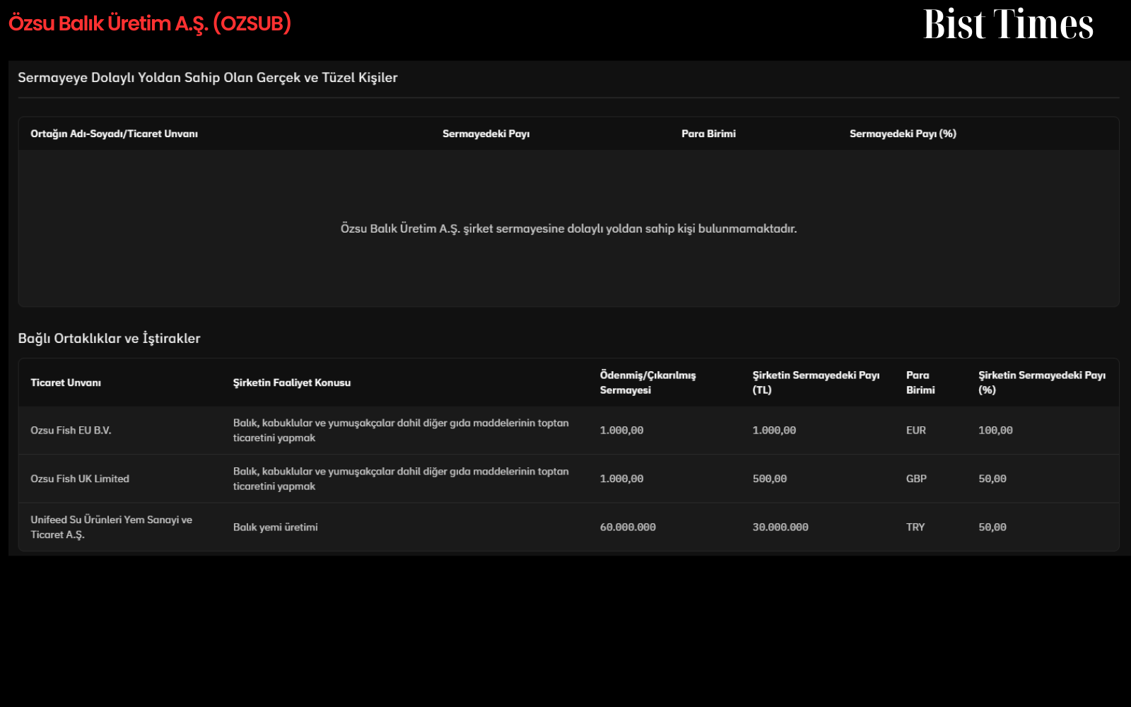Click the 'Ortağın Adı-Soyadı/Ticaret Unvanı' column header
Image resolution: width=1131 pixels, height=707 pixels.
pyautogui.click(x=114, y=134)
